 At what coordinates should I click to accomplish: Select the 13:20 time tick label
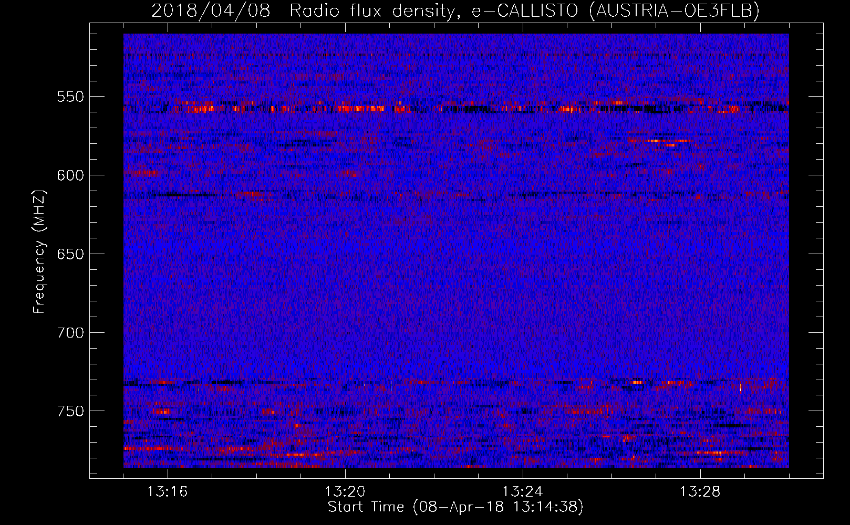coord(345,492)
